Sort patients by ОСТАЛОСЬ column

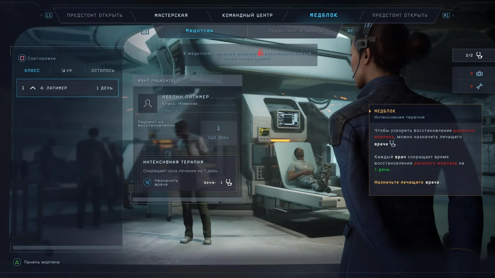tap(103, 71)
